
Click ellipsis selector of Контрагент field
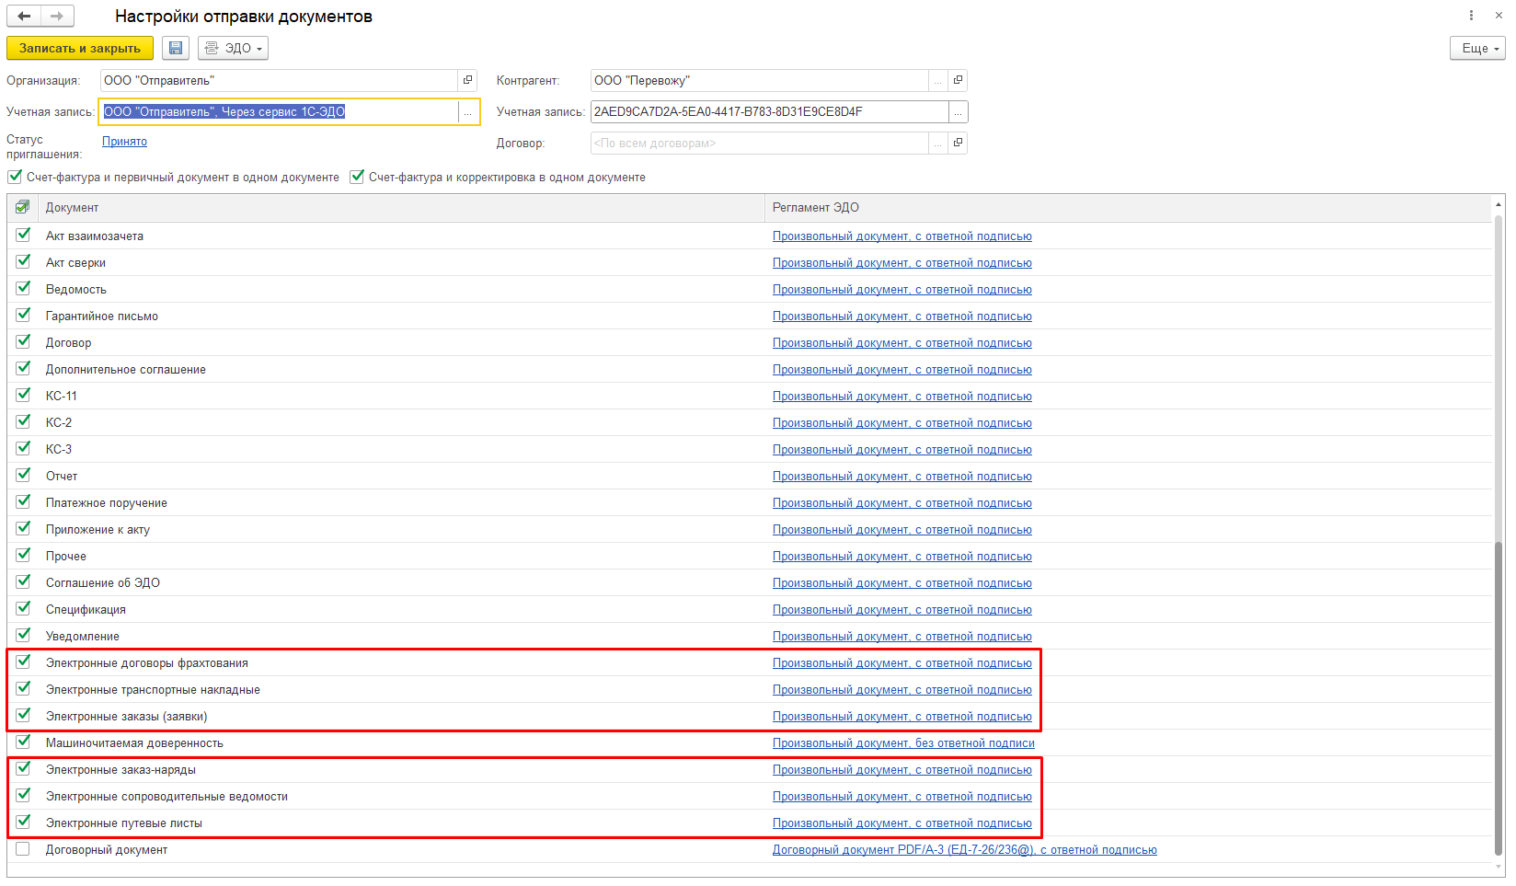[x=938, y=80]
